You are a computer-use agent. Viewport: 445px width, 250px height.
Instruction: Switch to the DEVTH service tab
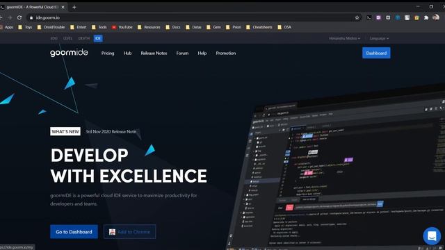point(83,38)
